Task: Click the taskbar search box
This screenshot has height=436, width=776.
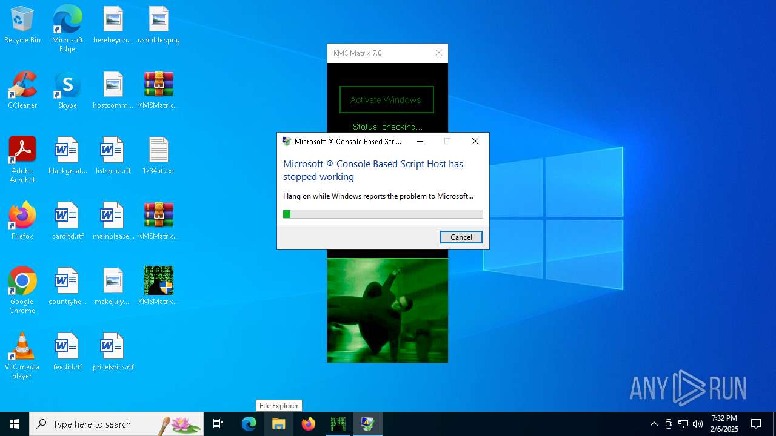Action: pos(116,424)
